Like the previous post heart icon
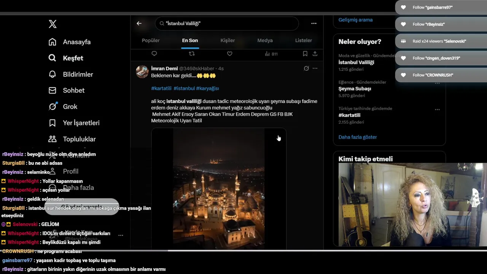Screen dimensions: 487x274 tap(229, 54)
